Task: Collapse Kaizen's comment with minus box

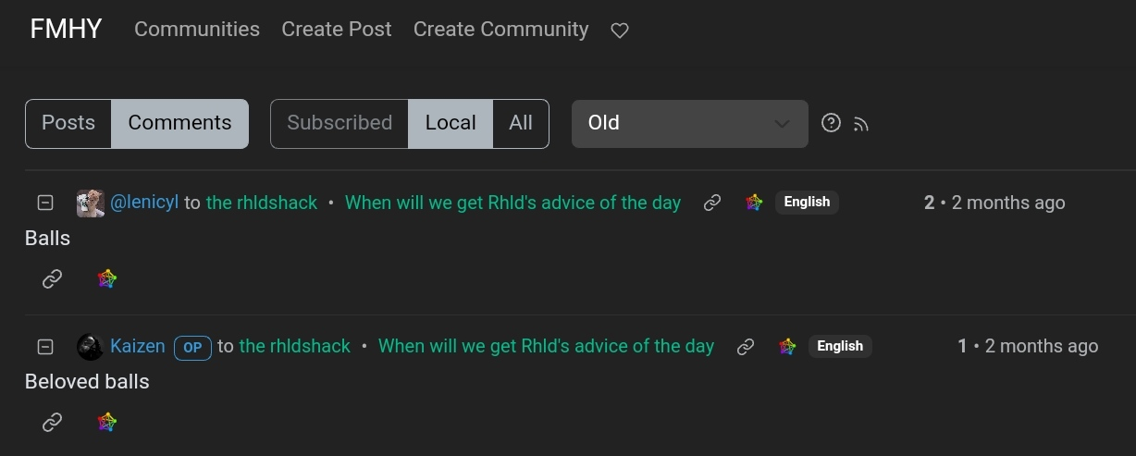Action: (44, 347)
